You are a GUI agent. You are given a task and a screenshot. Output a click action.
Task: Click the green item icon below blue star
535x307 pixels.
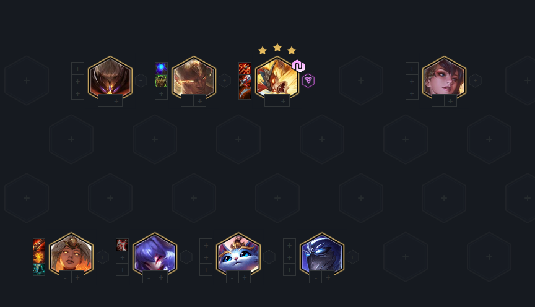point(162,81)
